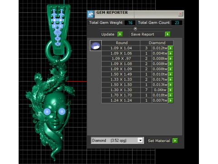Click the green arrow next to Set Material

pos(175,141)
